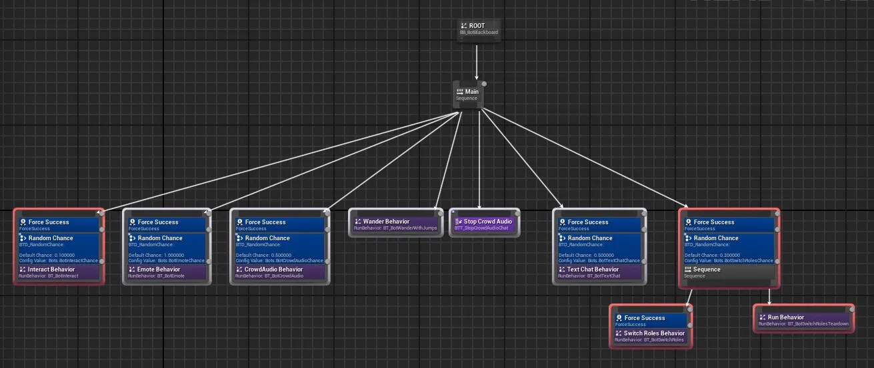Select the Run Behavior BT_BotSwitchRolesTeardown node
Viewport: 874px width, 368px height.
tap(803, 320)
